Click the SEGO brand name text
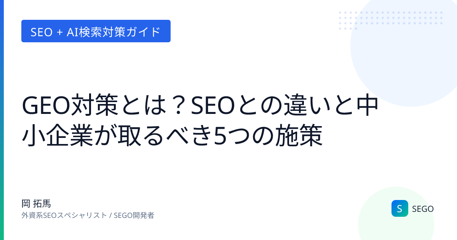 point(423,209)
